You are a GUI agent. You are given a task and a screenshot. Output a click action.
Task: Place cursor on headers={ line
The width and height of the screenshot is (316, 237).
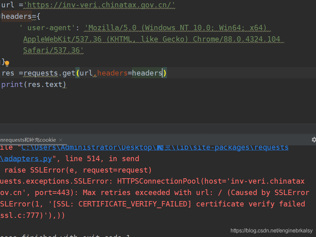coord(21,16)
